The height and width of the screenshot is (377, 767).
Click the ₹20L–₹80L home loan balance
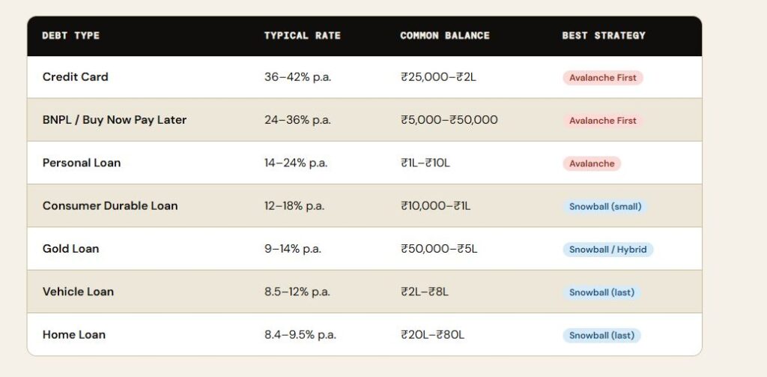click(x=432, y=335)
